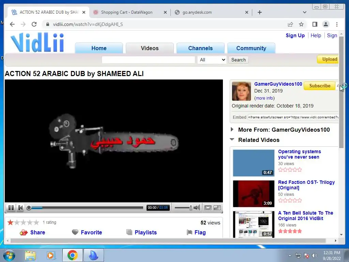
Task: Rate video using the first star
Action: 10,222
